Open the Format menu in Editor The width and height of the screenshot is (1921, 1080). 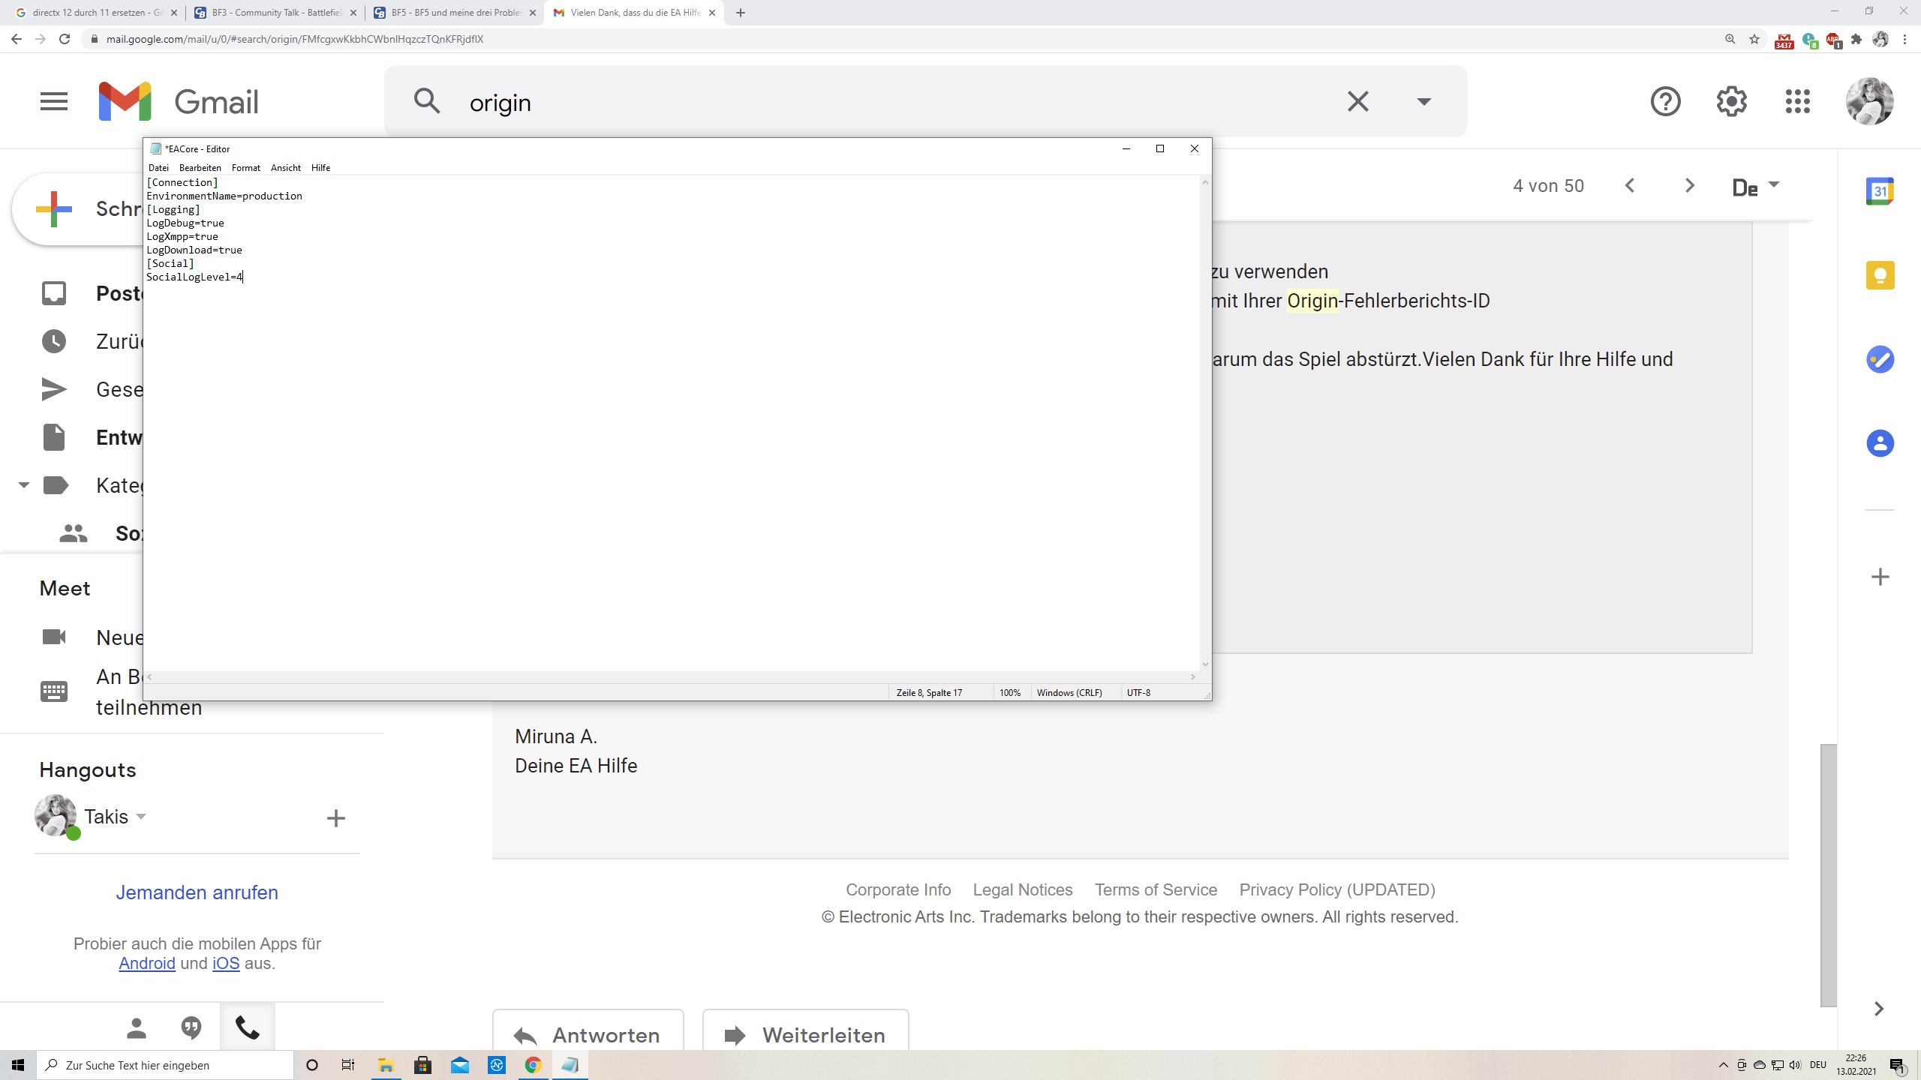tap(245, 168)
